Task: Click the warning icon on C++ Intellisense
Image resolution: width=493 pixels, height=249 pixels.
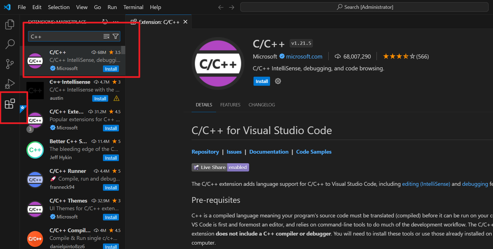Action: [x=116, y=98]
